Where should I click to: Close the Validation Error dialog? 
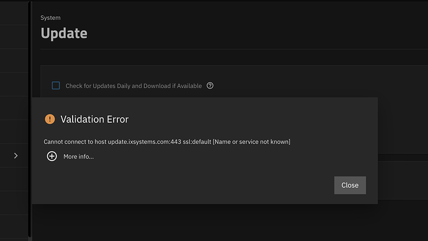pos(350,185)
